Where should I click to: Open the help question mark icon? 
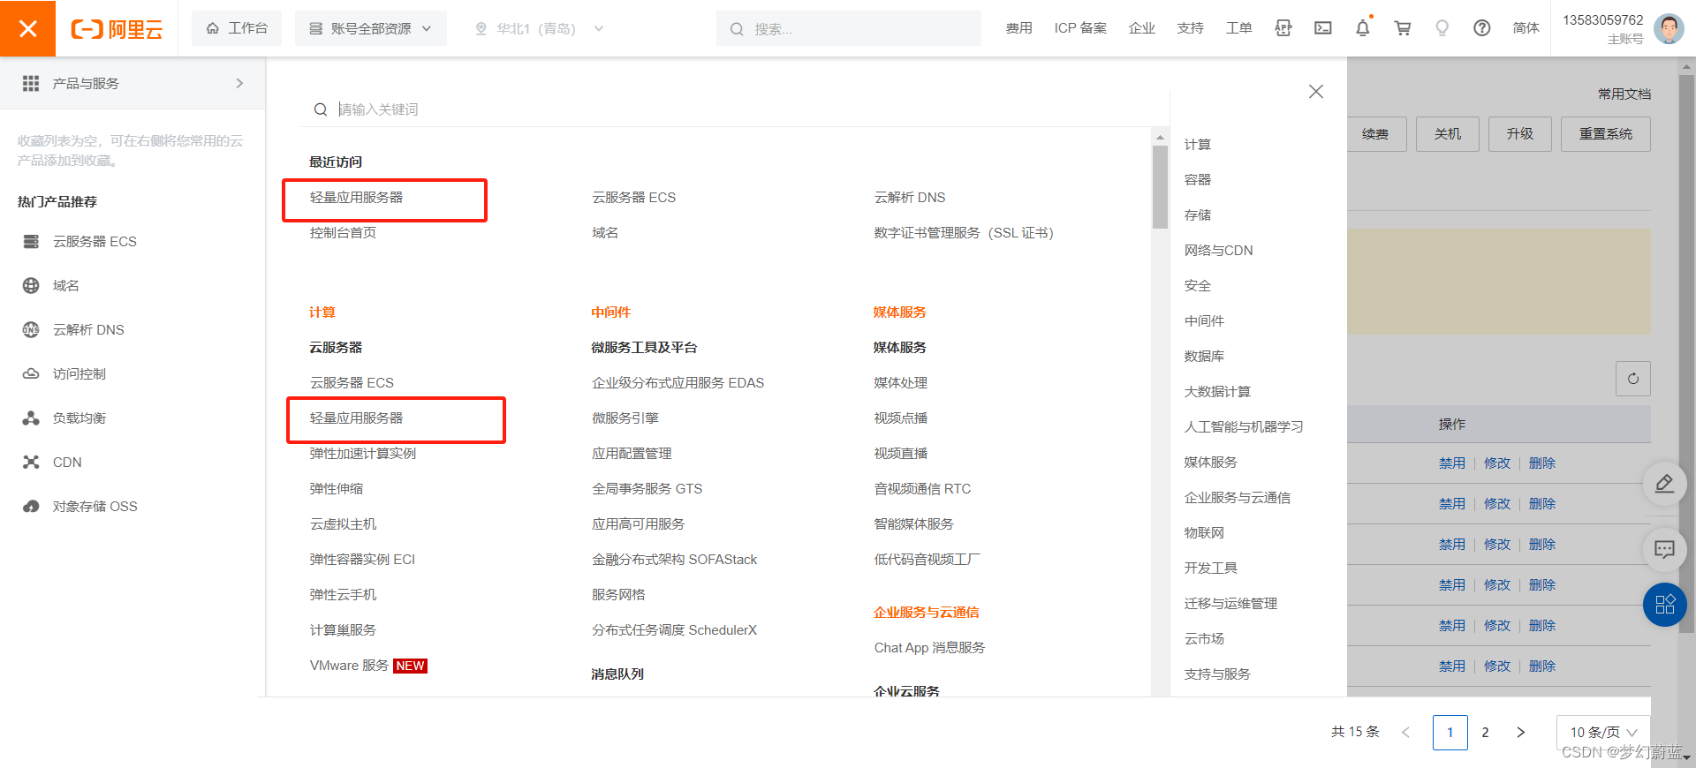click(1482, 28)
